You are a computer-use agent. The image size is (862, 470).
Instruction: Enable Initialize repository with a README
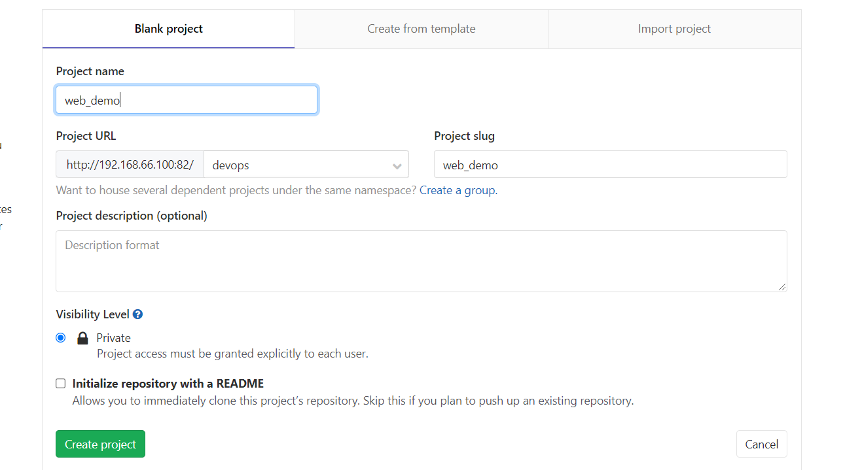click(x=61, y=384)
